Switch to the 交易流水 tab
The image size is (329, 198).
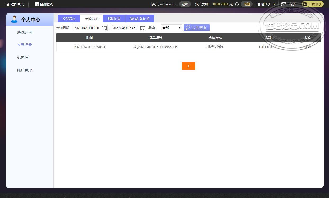pyautogui.click(x=69, y=18)
